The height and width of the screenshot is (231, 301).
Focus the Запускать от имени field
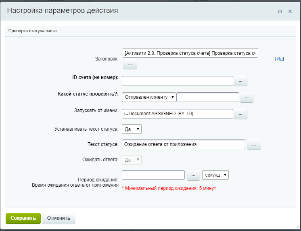tap(178, 114)
